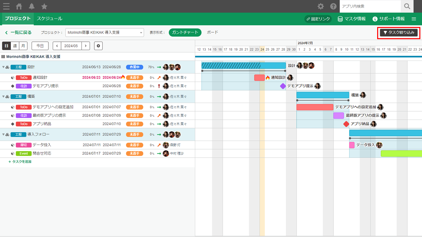The image size is (422, 237).
Task: Switch to week view toggle
Action: (x=15, y=46)
